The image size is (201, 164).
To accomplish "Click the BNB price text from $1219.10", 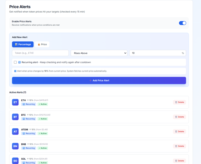I will [41, 144].
